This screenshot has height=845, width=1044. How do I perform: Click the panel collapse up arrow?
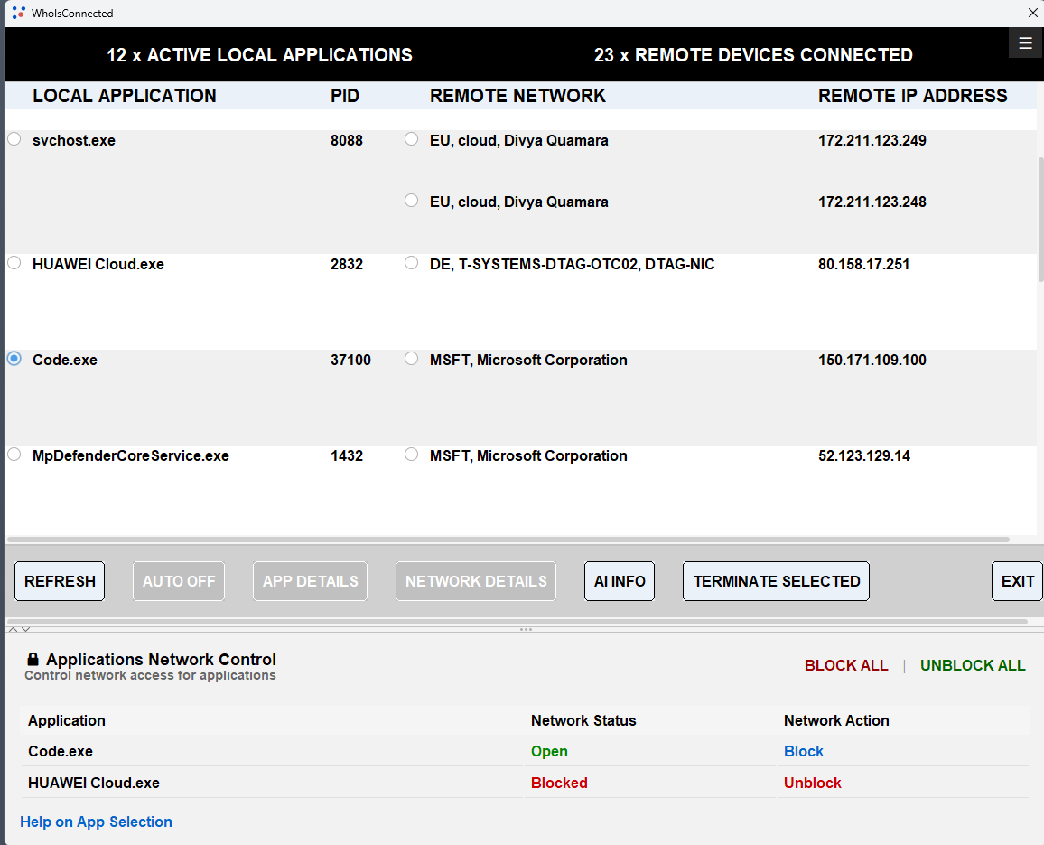13,629
